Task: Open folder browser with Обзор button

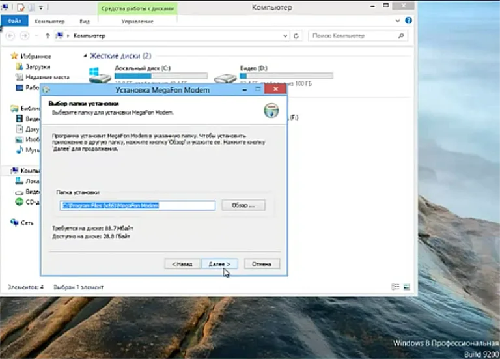Action: tap(243, 205)
